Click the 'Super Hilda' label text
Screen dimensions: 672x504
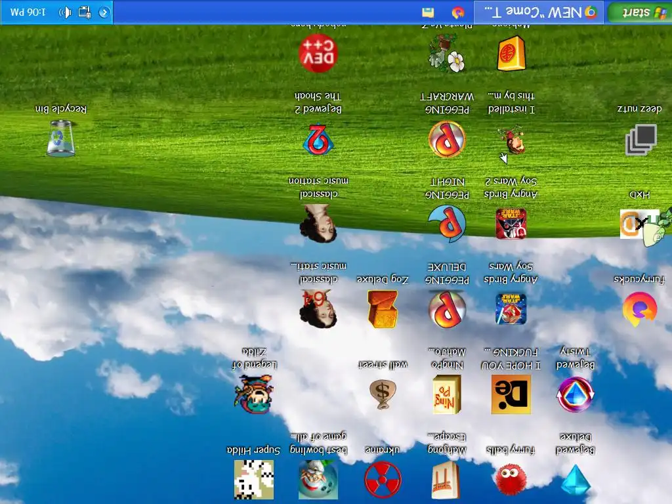tap(253, 450)
